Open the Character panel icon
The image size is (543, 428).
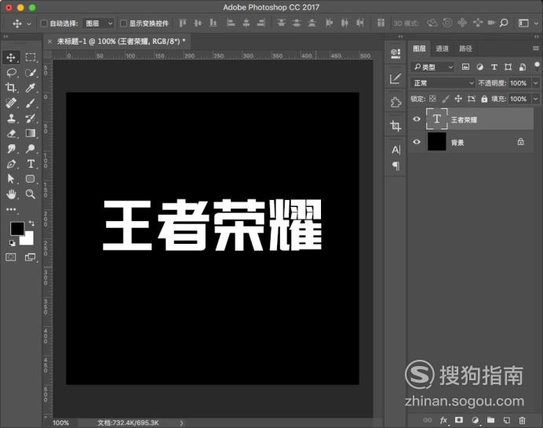click(x=395, y=151)
